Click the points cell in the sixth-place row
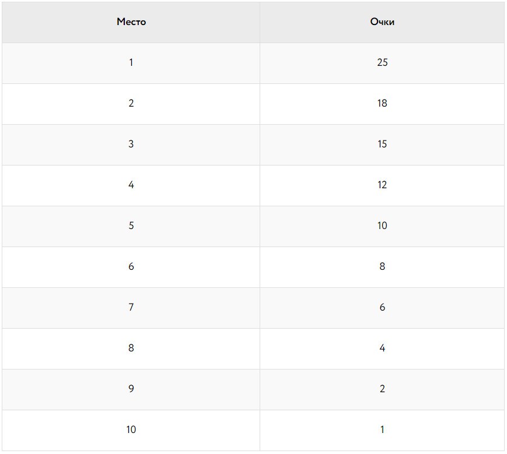This screenshot has height=454, width=507. [382, 266]
